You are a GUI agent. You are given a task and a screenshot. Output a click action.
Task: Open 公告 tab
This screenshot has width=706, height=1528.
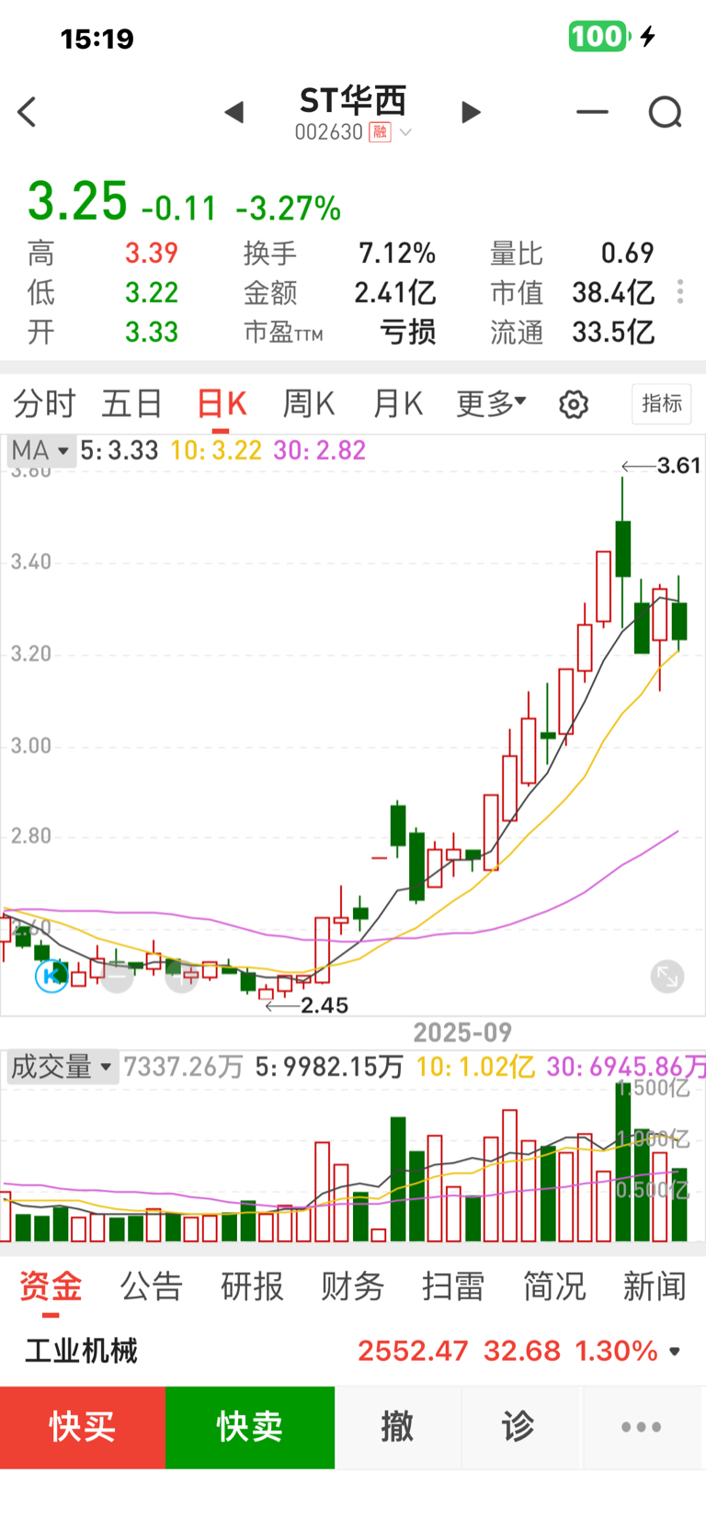coord(152,1286)
